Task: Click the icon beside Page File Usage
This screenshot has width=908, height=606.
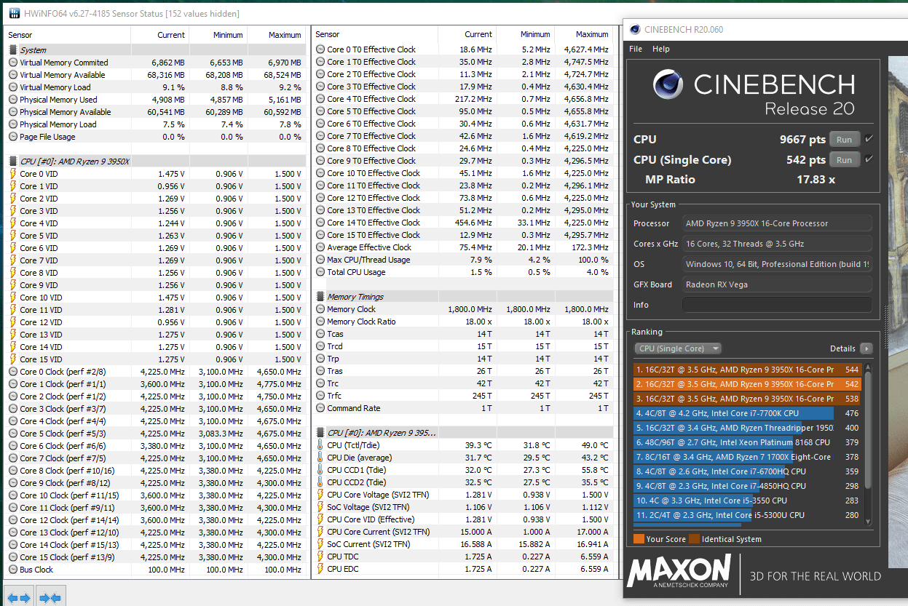Action: click(13, 137)
